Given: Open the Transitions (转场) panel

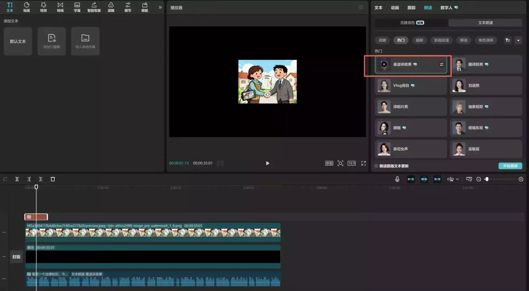Looking at the screenshot, I should pyautogui.click(x=60, y=7).
